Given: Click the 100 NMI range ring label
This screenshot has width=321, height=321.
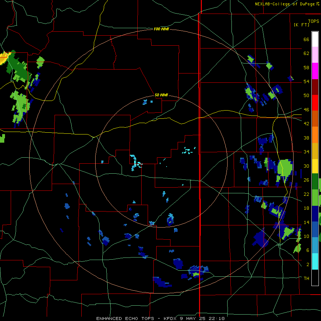Looking at the screenshot, I should 161,29.
